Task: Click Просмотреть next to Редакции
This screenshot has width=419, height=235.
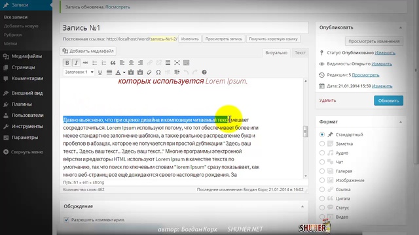Action: [x=365, y=75]
